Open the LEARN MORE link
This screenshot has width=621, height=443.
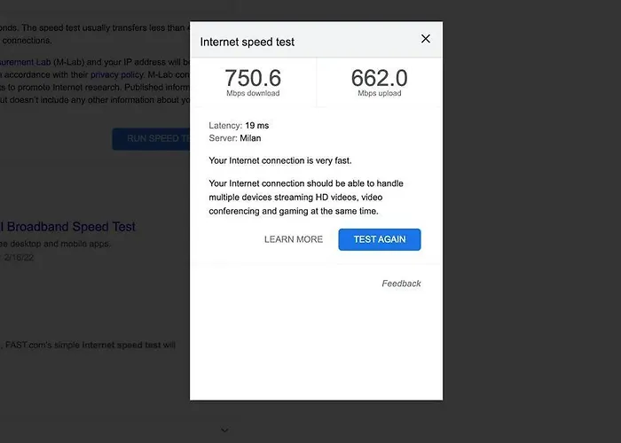[294, 239]
